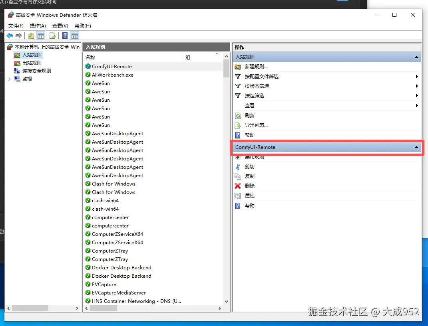Click the rule list horizontal scrollbar's left arrow
The width and height of the screenshot is (428, 326).
[86, 308]
